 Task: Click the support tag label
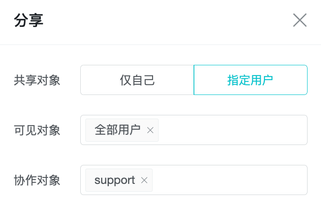115,180
